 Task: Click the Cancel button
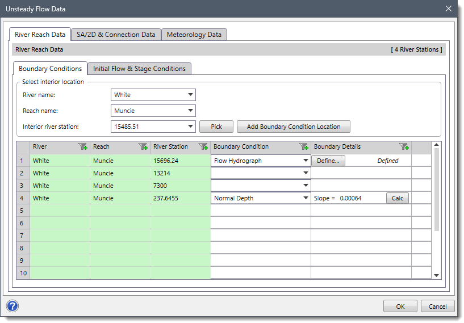point(438,307)
